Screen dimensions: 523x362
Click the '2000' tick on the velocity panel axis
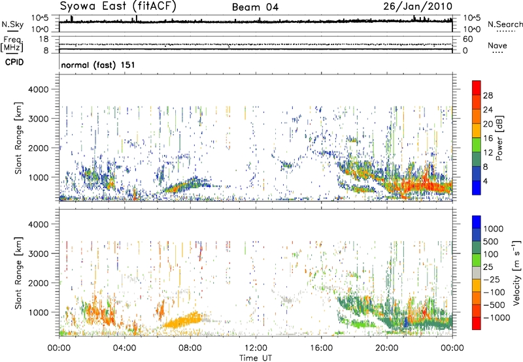pyautogui.click(x=39, y=283)
